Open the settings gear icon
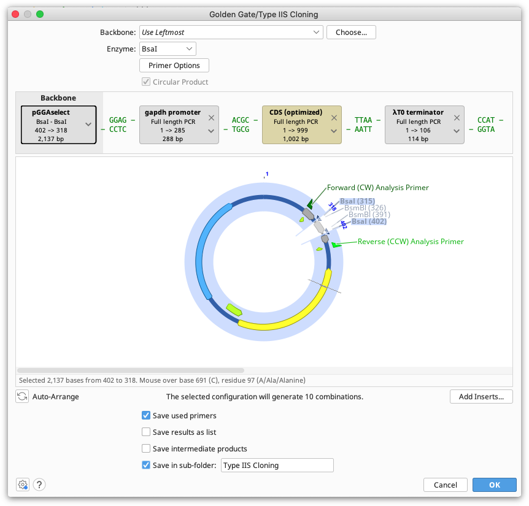 (23, 485)
